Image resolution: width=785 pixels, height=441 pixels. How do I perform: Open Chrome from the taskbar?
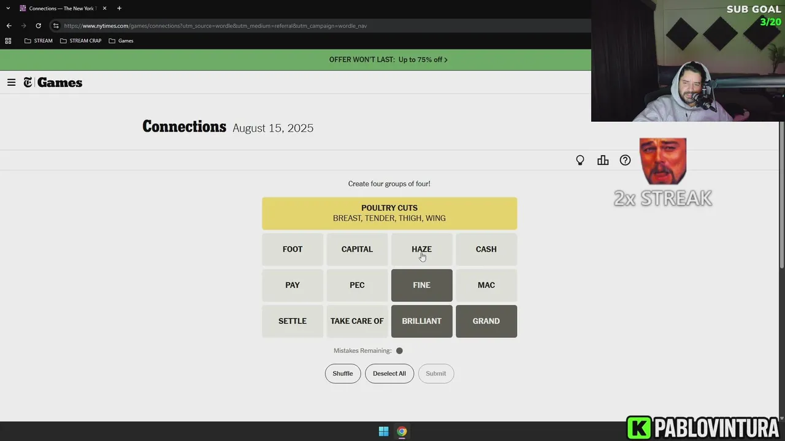coord(402,431)
